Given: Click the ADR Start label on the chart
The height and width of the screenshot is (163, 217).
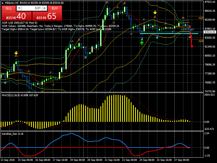Looking at the screenshot, I should (187, 29).
